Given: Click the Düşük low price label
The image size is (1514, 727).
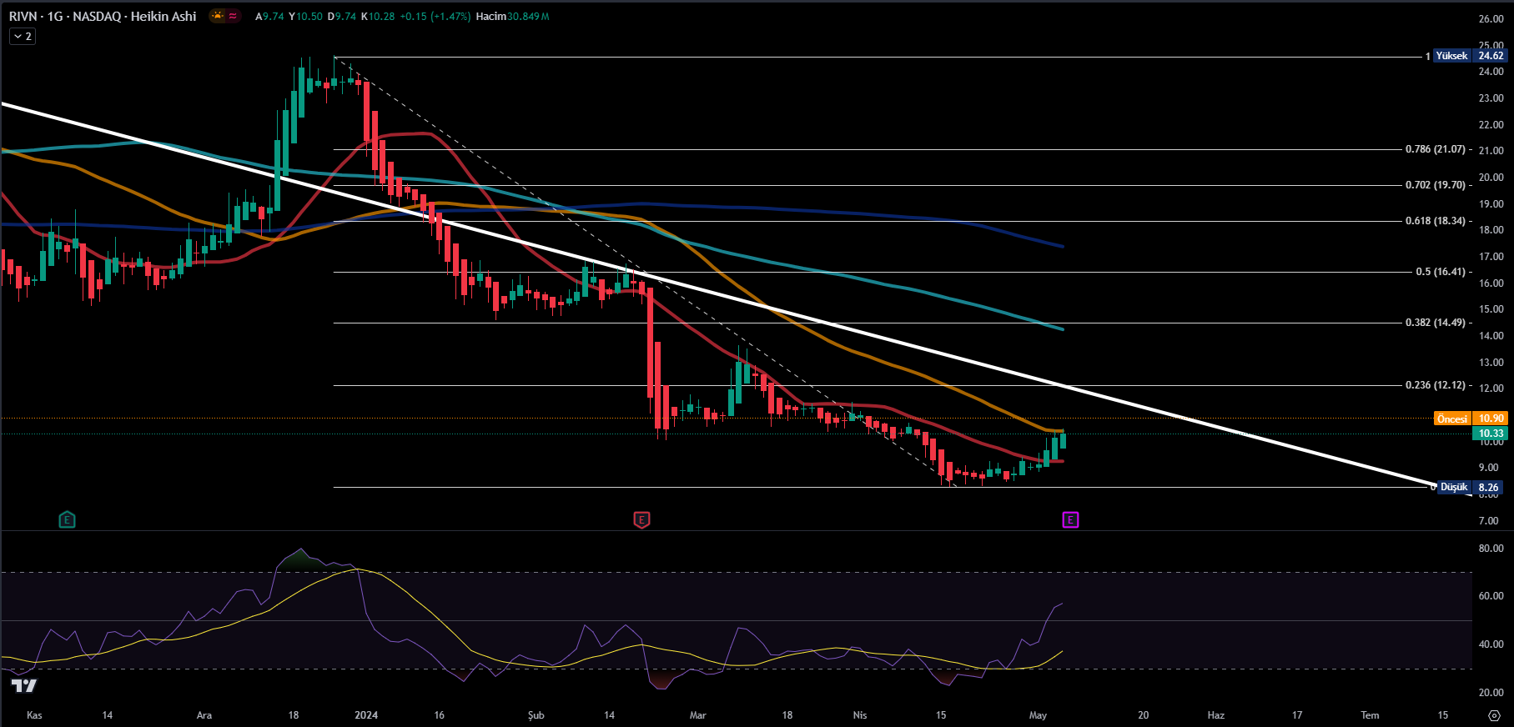Looking at the screenshot, I should [1454, 487].
